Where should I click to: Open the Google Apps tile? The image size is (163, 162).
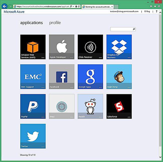tap(90, 77)
